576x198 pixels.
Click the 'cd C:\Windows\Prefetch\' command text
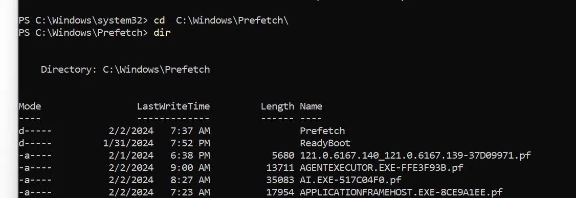pos(221,20)
